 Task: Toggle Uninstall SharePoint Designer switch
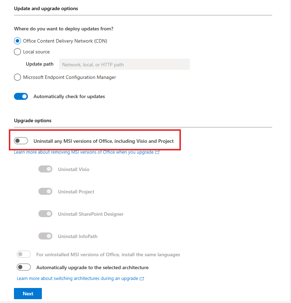click(x=45, y=214)
